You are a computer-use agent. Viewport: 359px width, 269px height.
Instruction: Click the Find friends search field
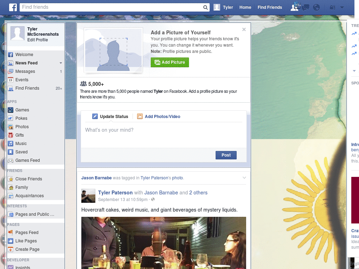[105, 7]
